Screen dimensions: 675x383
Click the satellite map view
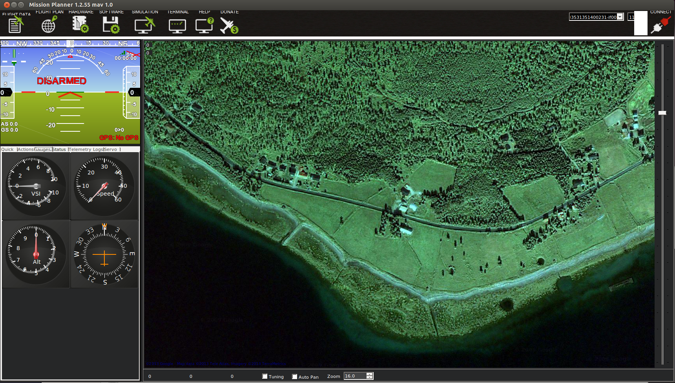tap(399, 204)
